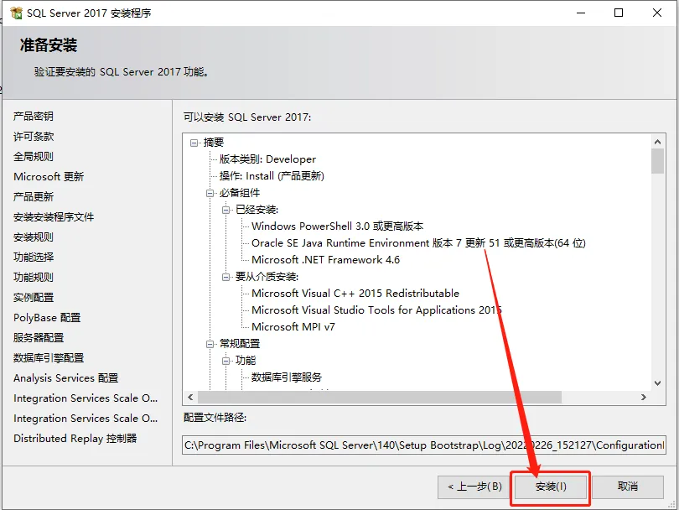Screen dimensions: 679x510
Task: Close the SQL Server 2017 setup window
Action: pos(657,13)
